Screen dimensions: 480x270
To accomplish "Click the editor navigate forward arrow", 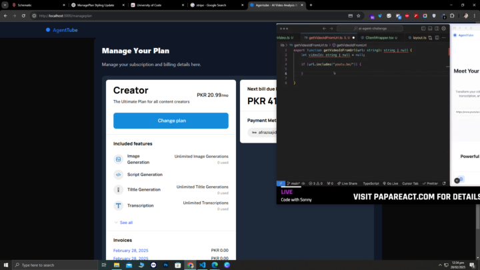I will [331, 29].
